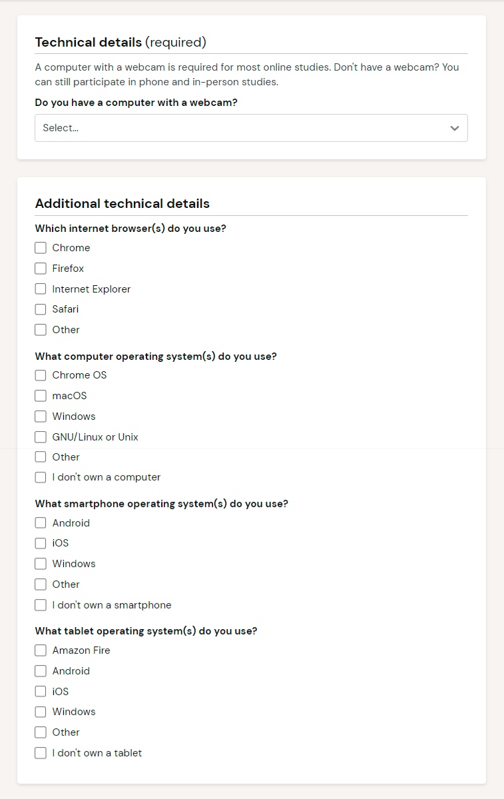Select iOS under smartphone operating systems
Screen dimensions: 504x799
[41, 543]
